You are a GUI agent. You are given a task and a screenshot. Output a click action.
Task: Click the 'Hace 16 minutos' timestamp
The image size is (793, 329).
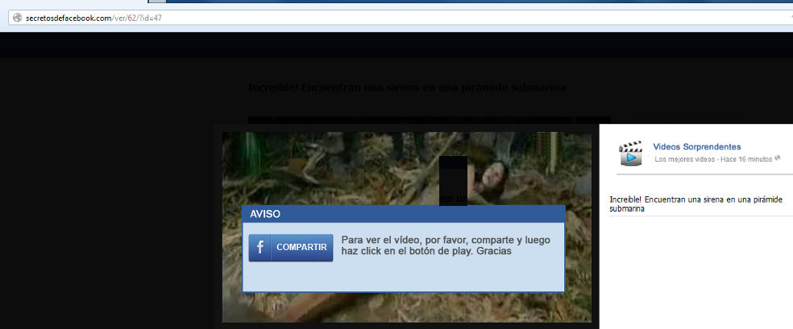(745, 159)
